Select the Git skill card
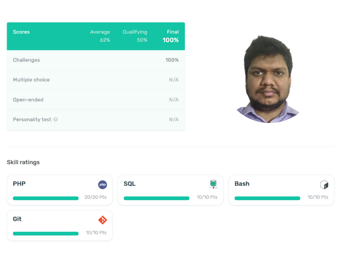 (60, 225)
